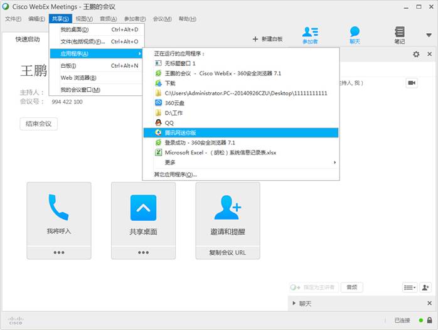The image size is (438, 330).
Task: Select the highlighted Tencent mini application
Action: pyautogui.click(x=241, y=132)
